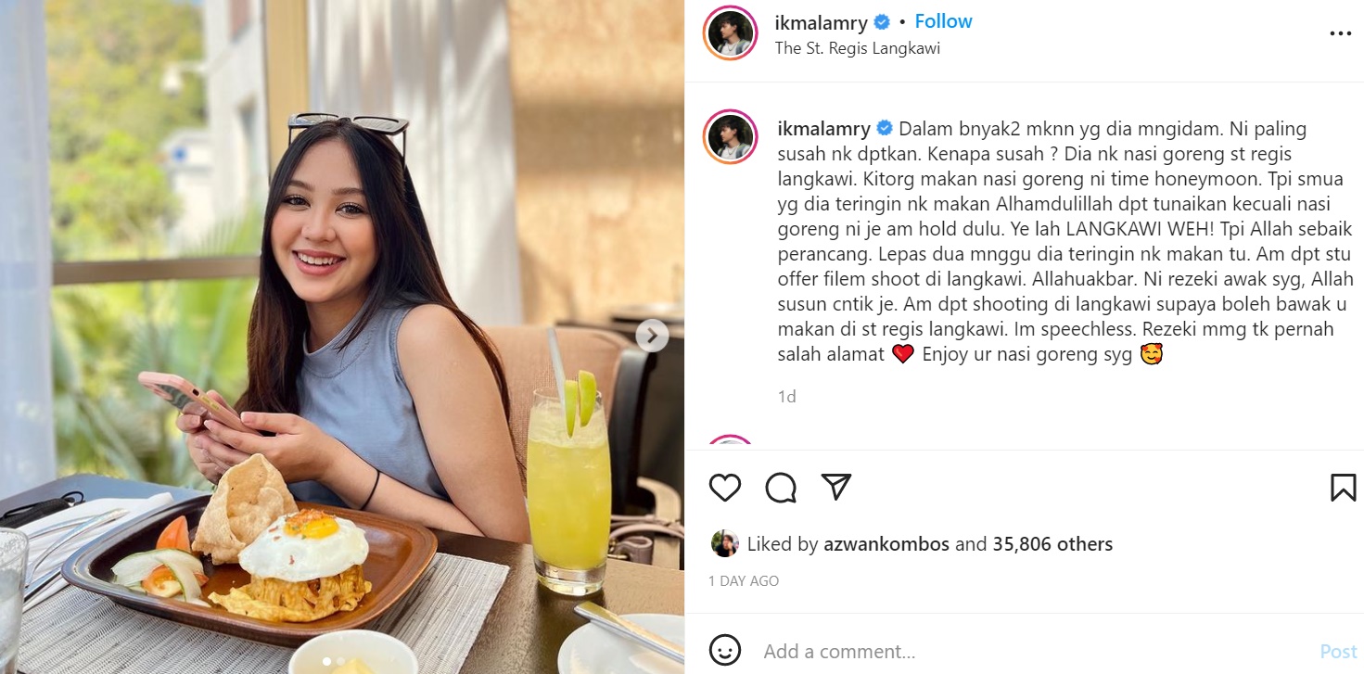Like the post with heart icon
The image size is (1364, 674).
725,488
